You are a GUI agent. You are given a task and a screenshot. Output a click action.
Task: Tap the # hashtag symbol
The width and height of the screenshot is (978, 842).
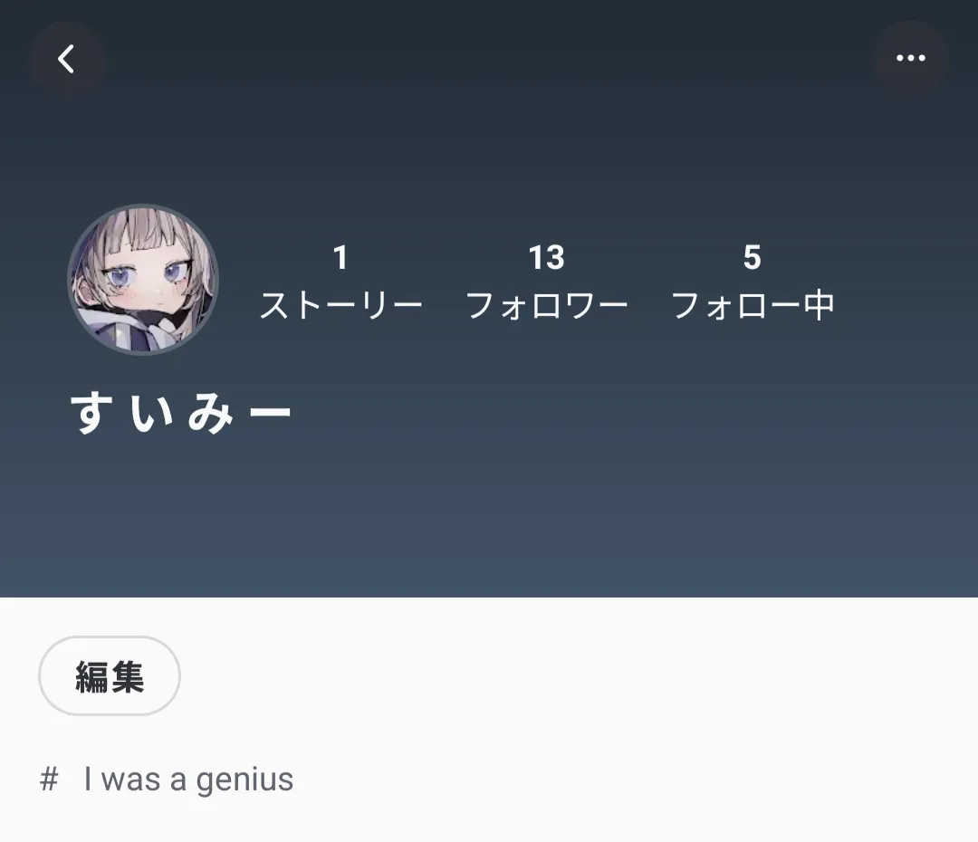click(49, 779)
